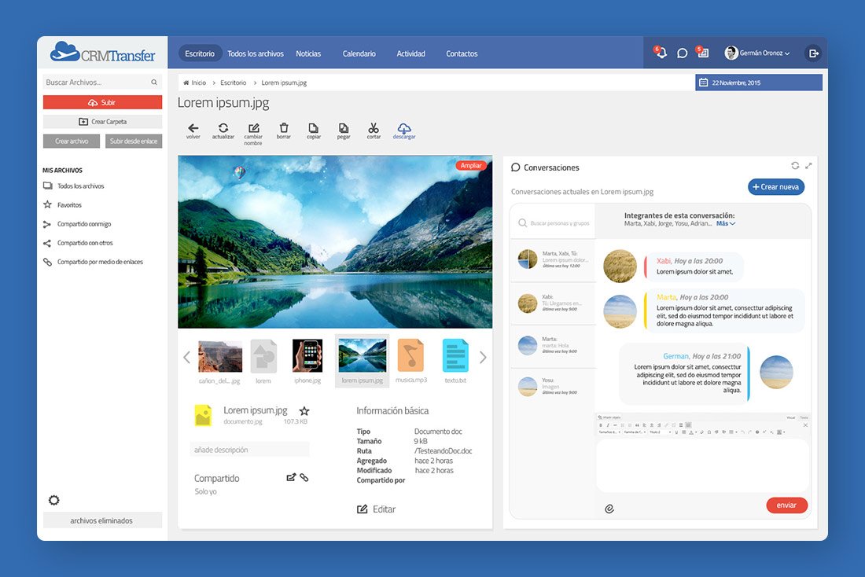
Task: Click Subir desde enlace button
Action: [x=134, y=141]
